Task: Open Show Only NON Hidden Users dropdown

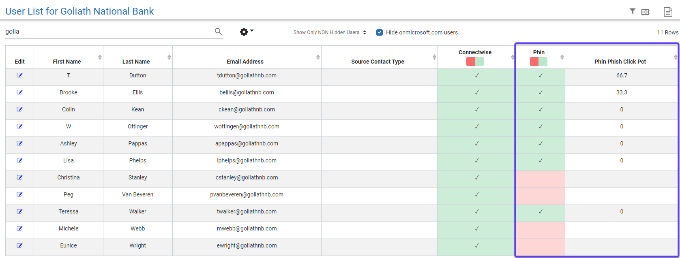Action: pos(330,32)
